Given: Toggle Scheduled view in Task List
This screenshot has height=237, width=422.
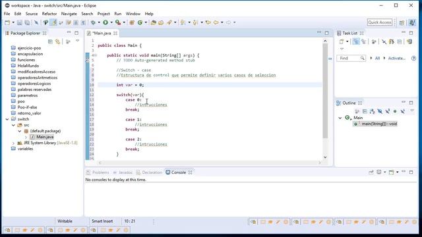Looking at the screenshot, I should click(x=364, y=41).
